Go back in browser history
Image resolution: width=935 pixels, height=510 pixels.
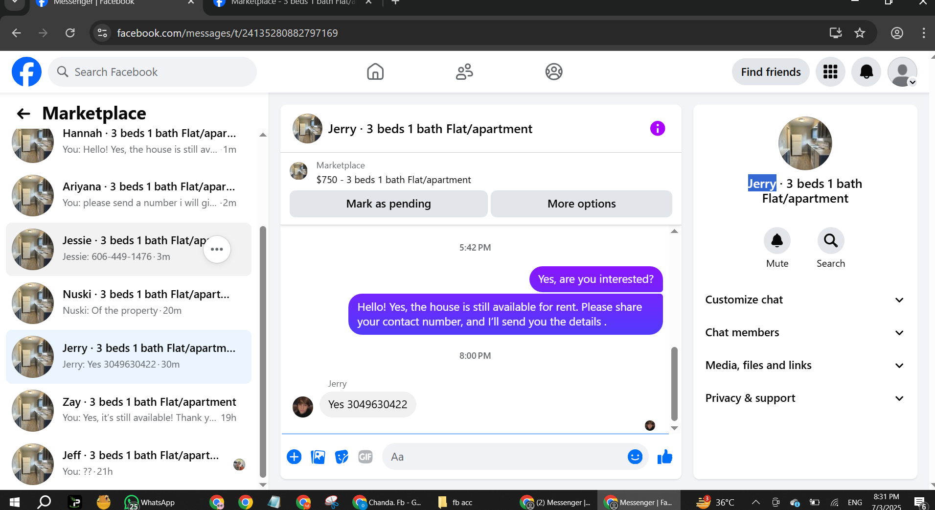pos(17,33)
